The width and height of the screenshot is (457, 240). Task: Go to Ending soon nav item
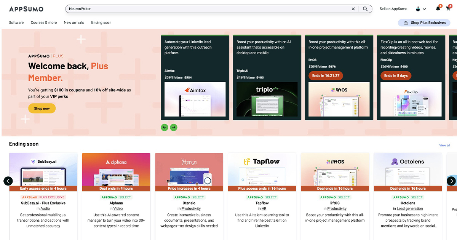point(101,22)
